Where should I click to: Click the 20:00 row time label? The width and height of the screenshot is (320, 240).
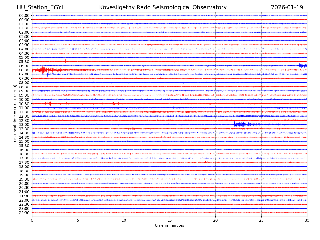tap(24, 183)
